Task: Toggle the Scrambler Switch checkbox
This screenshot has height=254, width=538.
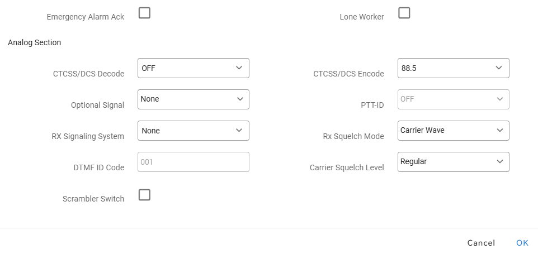Action: tap(144, 195)
